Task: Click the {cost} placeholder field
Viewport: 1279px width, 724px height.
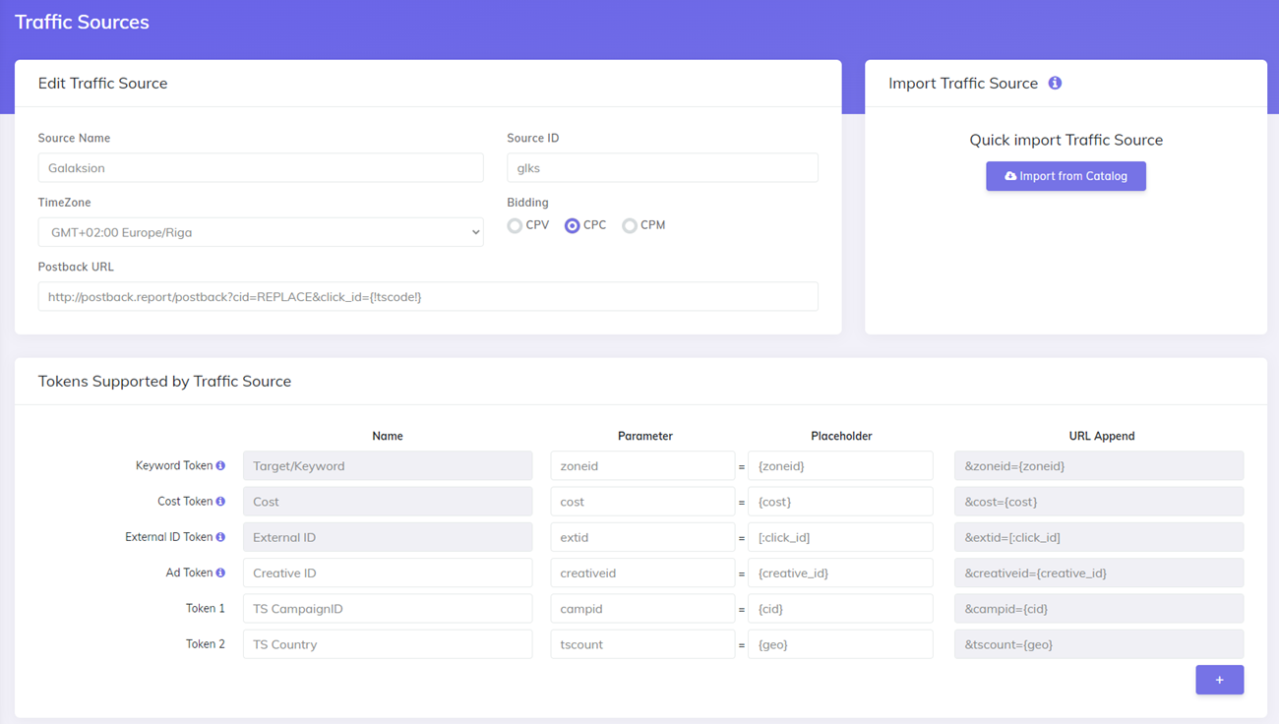Action: coord(840,502)
